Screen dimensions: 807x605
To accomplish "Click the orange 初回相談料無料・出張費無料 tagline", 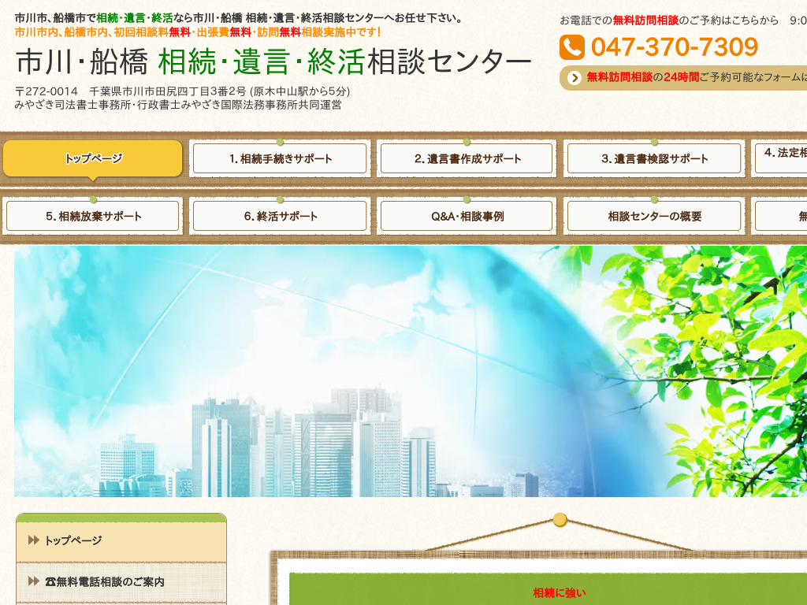I will (x=198, y=32).
